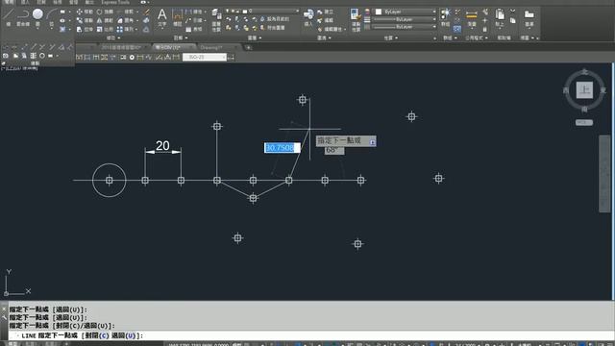Click the Mirror tool icon

coord(99,20)
